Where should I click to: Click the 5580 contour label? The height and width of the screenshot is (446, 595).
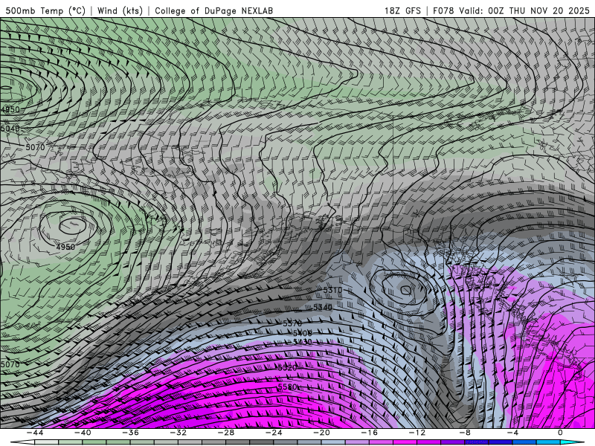point(287,387)
